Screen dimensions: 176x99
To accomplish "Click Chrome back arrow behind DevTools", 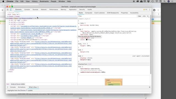I will (x=3, y=10).
